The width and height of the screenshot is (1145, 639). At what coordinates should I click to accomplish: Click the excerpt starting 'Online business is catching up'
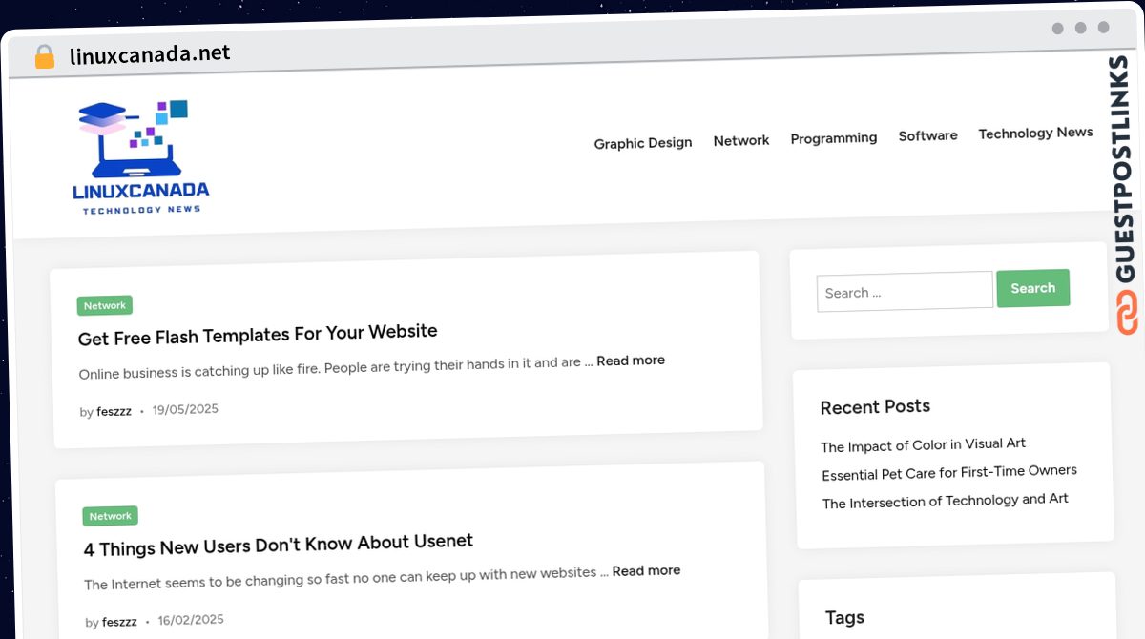pyautogui.click(x=336, y=367)
